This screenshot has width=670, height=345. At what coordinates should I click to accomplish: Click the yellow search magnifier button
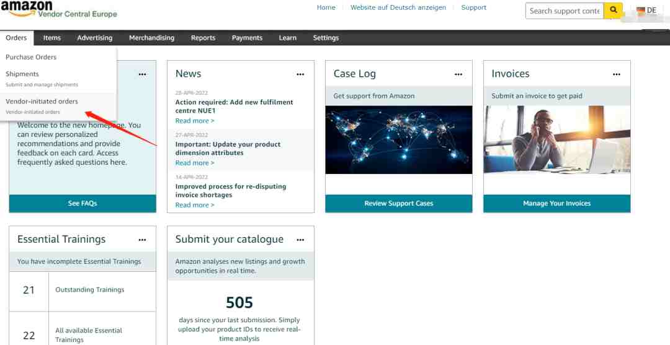coord(613,11)
